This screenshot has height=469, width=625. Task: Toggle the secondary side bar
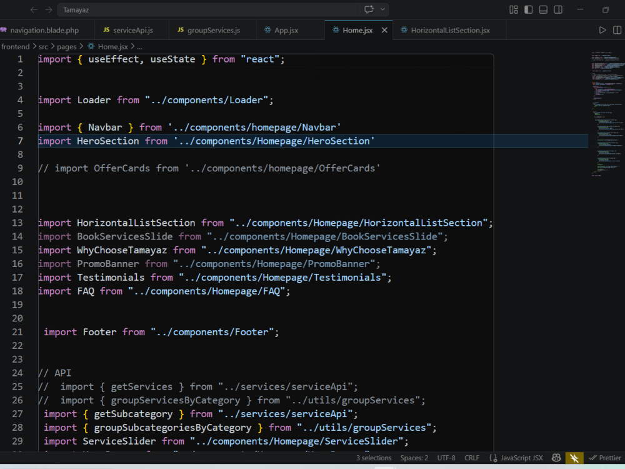coord(558,9)
